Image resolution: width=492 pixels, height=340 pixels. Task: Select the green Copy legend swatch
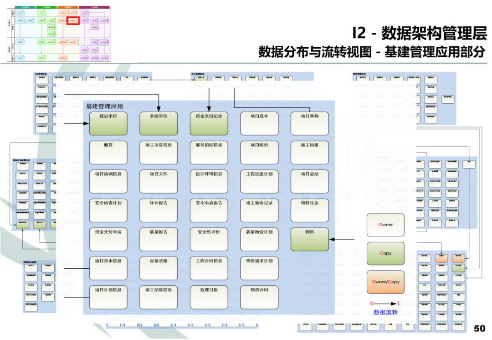click(385, 253)
